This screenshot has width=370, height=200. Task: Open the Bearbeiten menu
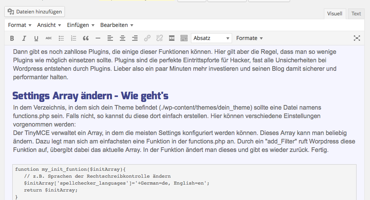tap(116, 25)
